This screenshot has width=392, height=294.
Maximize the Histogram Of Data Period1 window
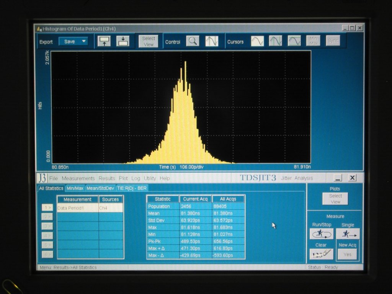pyautogui.click(x=352, y=28)
